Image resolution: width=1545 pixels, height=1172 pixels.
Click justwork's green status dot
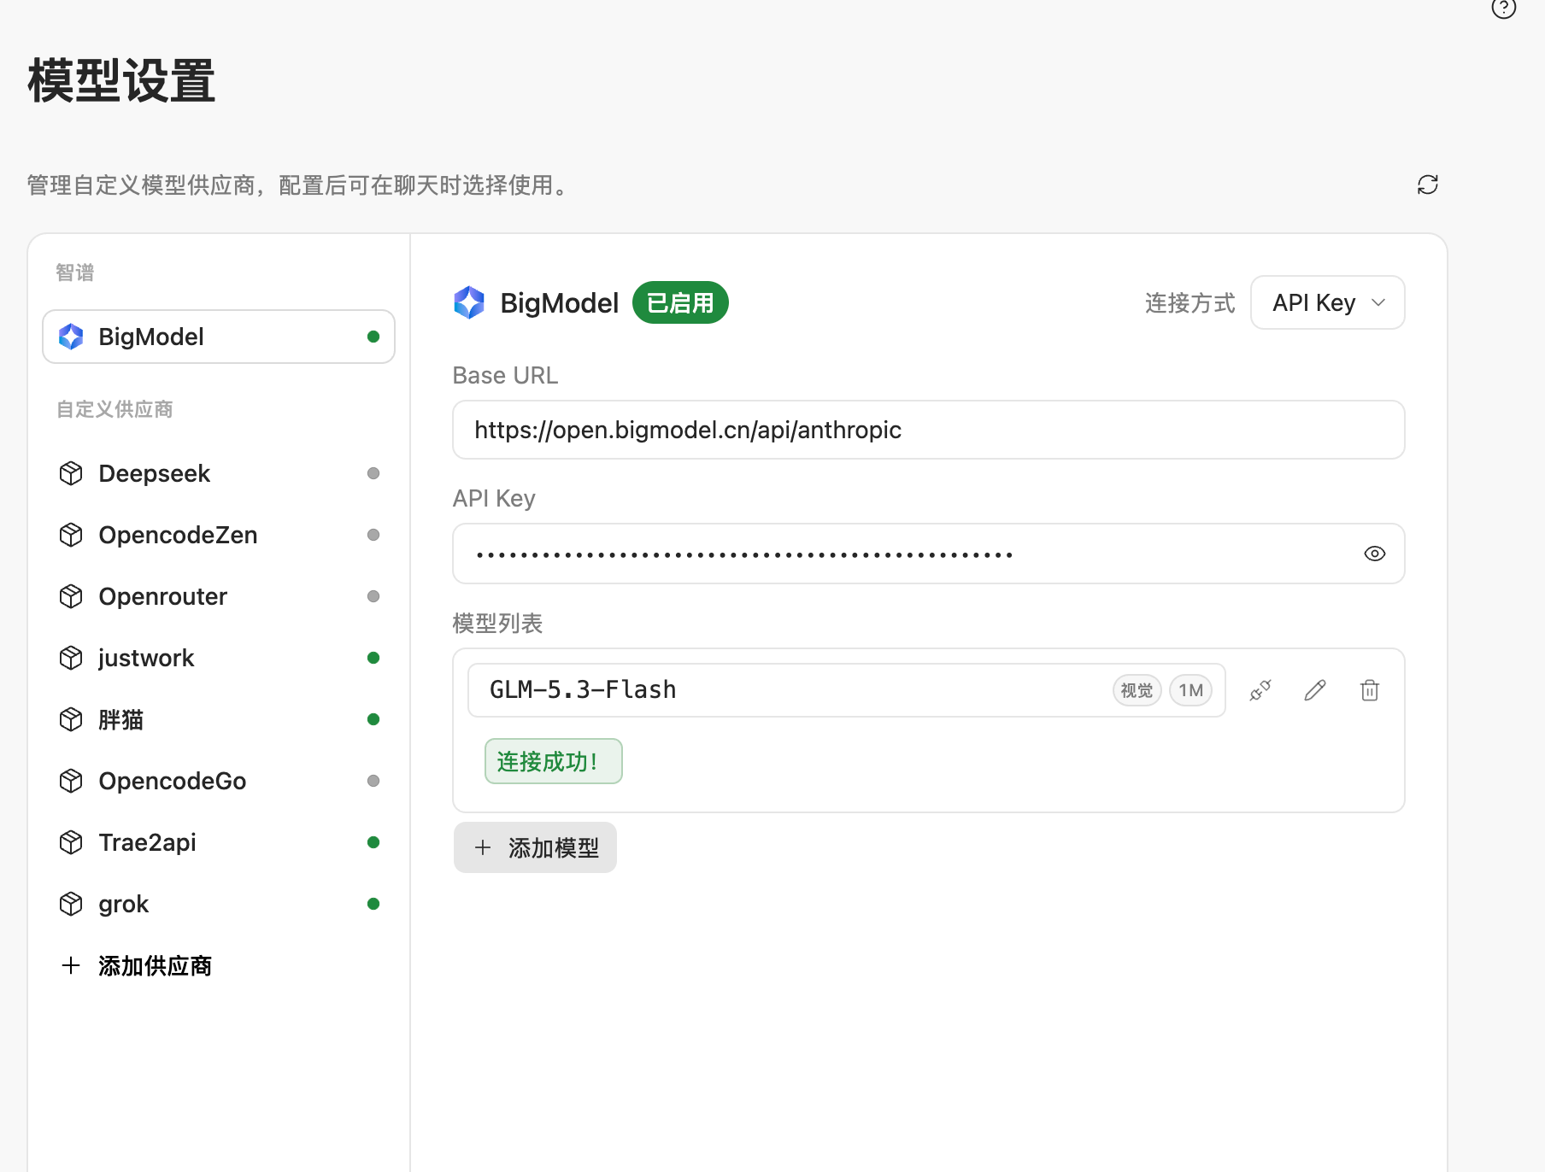click(x=373, y=658)
